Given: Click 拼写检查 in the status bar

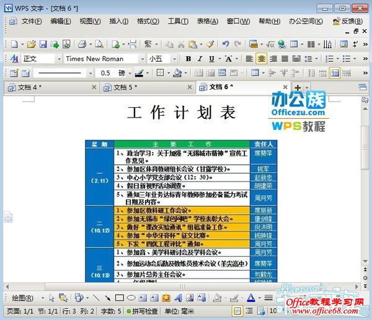Looking at the screenshot, I should pyautogui.click(x=142, y=311).
